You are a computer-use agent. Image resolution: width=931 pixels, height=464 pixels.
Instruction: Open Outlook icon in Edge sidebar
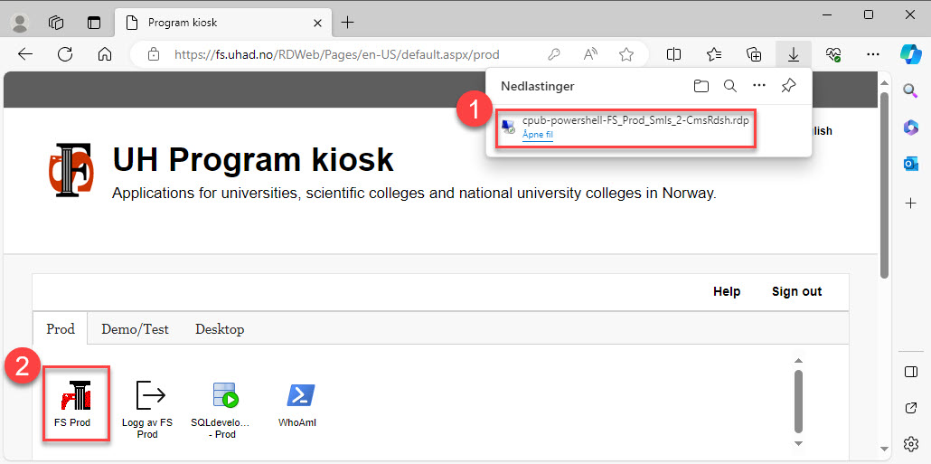point(911,165)
